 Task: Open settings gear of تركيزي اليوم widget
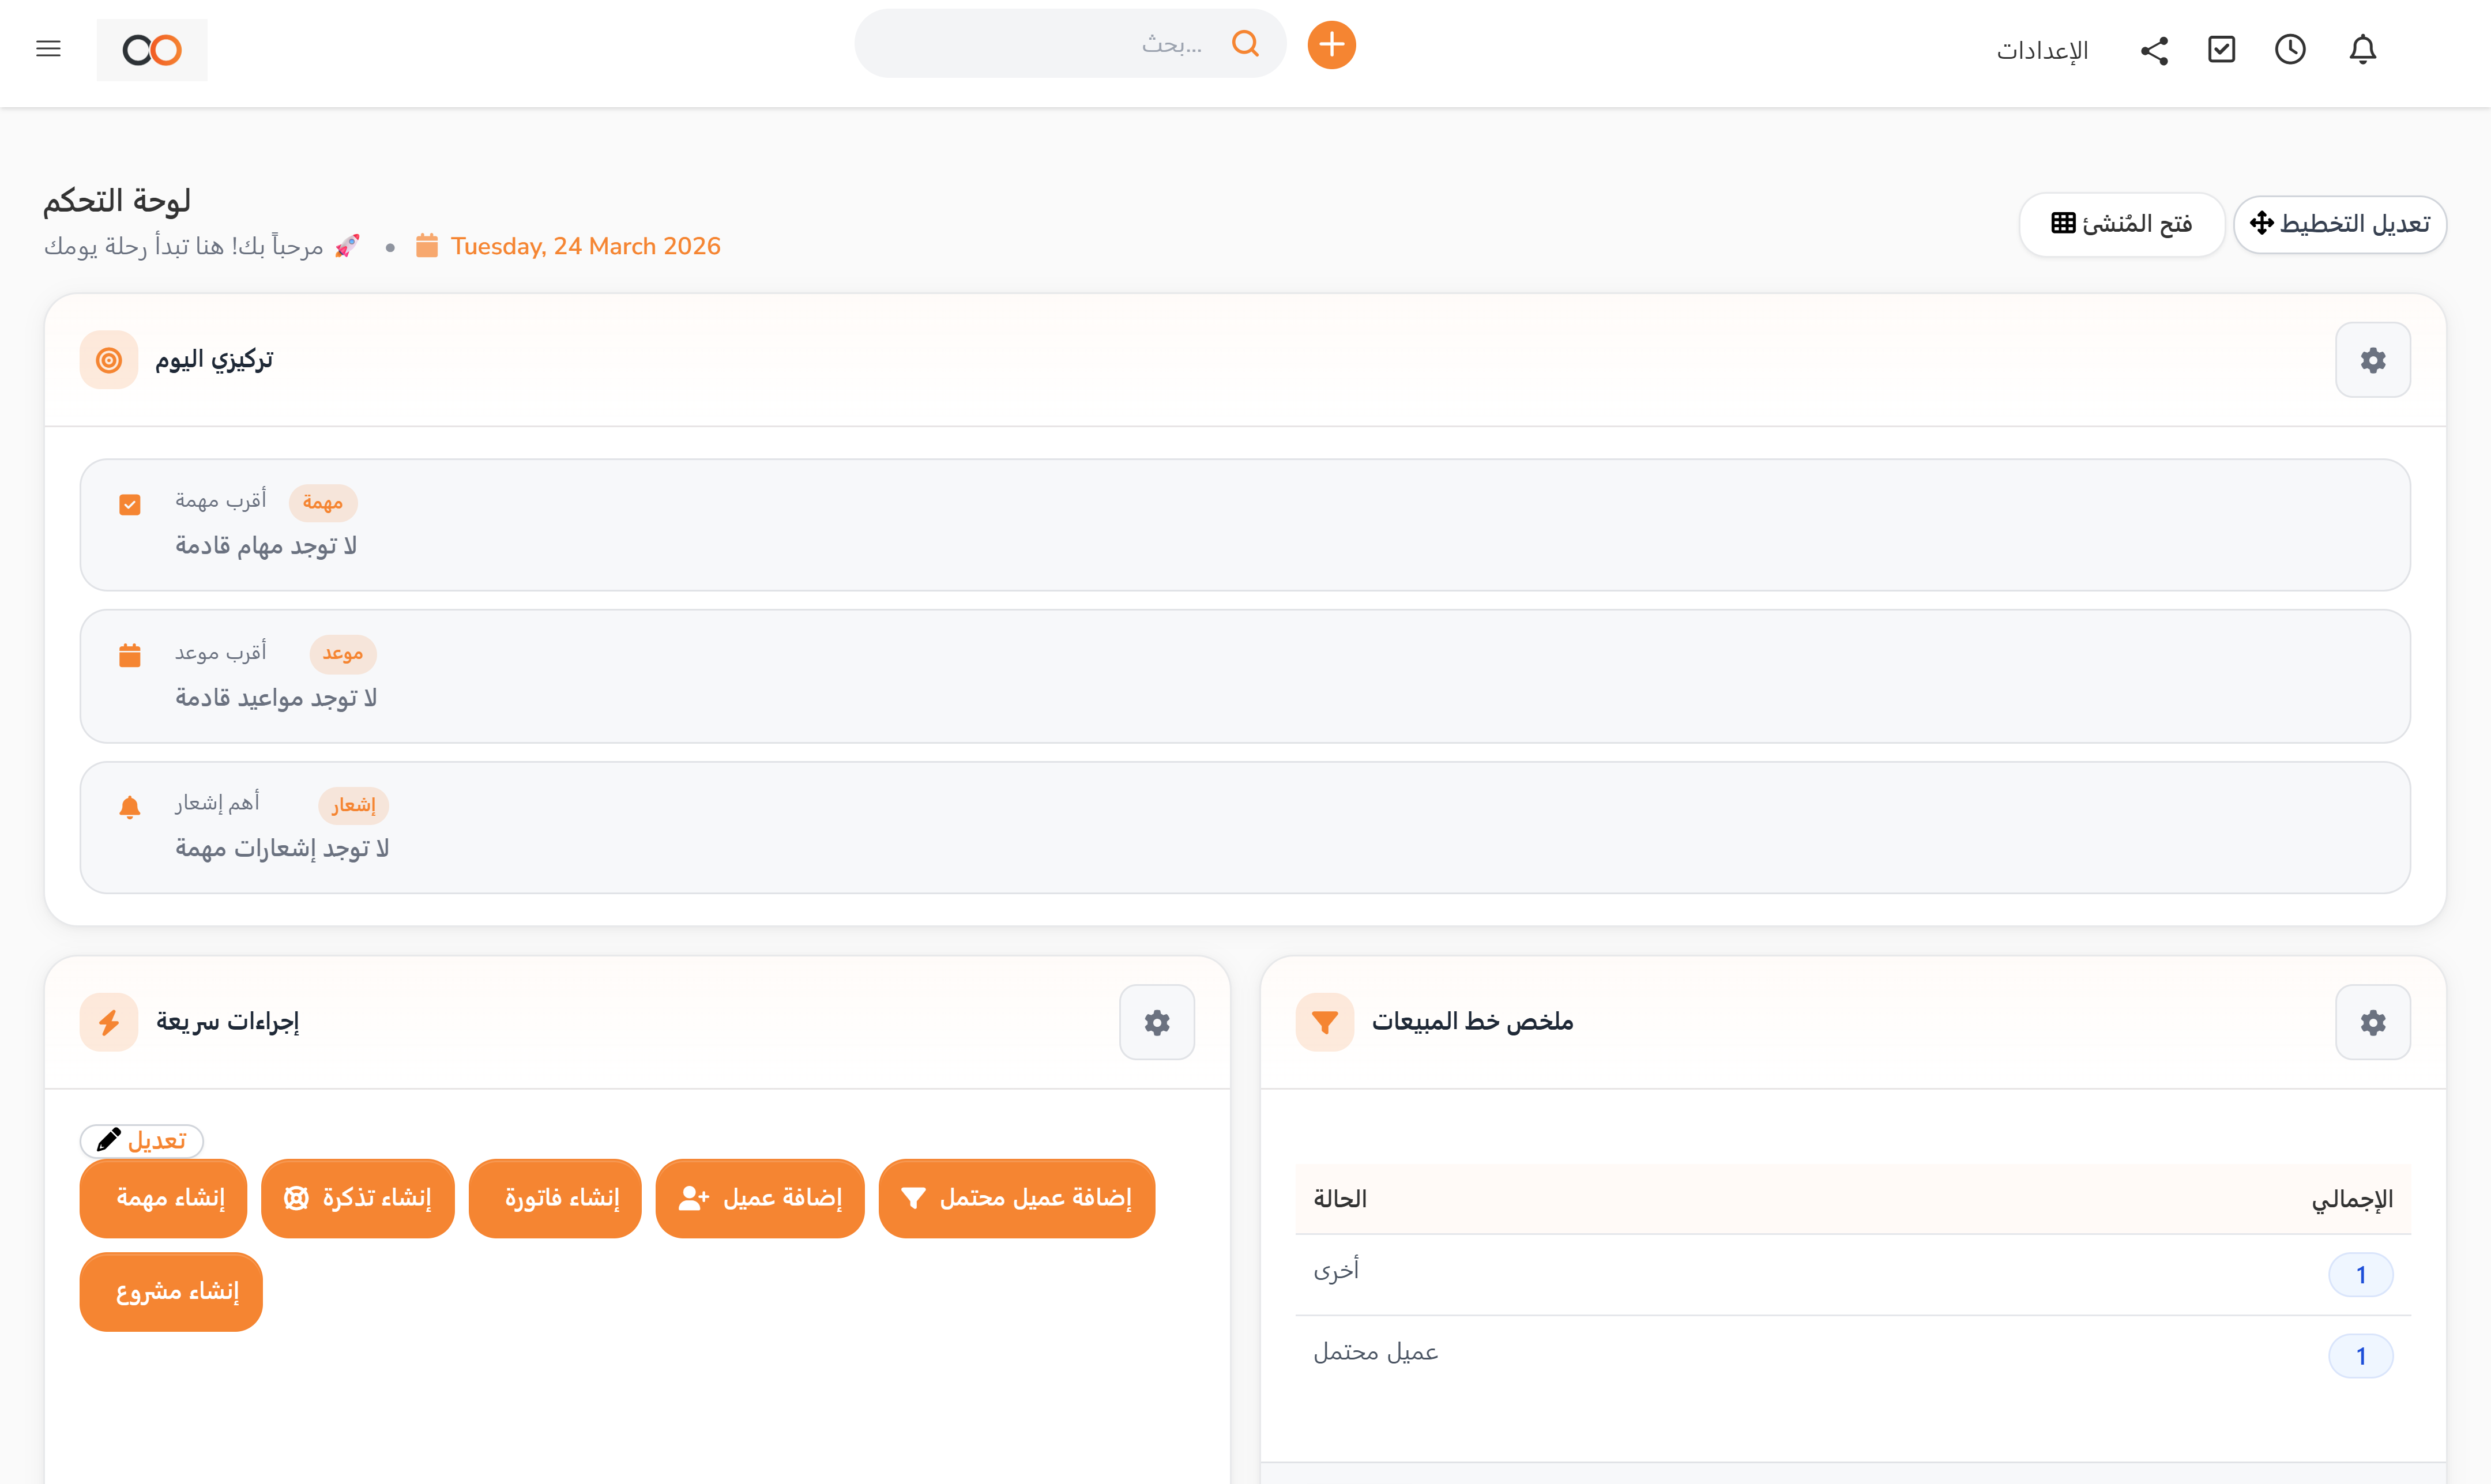pos(2373,359)
